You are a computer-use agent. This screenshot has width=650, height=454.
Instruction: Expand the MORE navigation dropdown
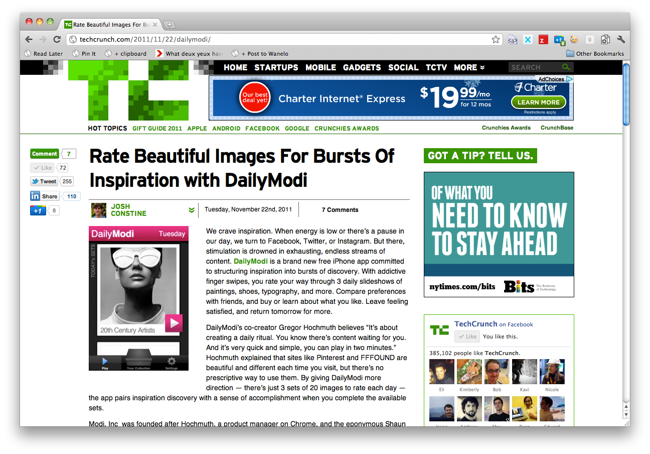click(468, 67)
